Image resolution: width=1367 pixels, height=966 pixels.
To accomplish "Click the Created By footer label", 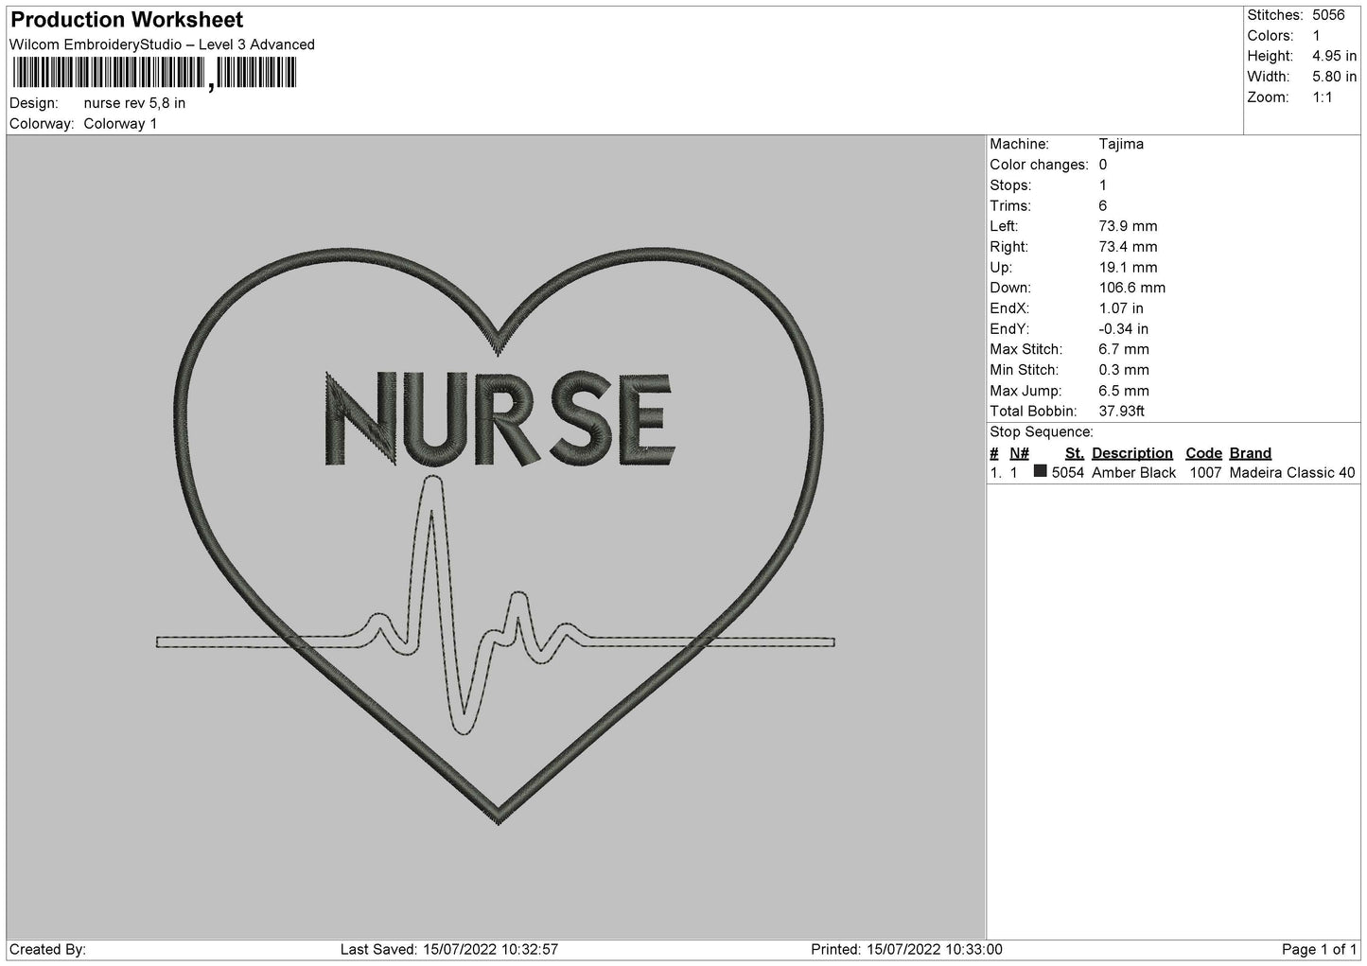I will [47, 950].
